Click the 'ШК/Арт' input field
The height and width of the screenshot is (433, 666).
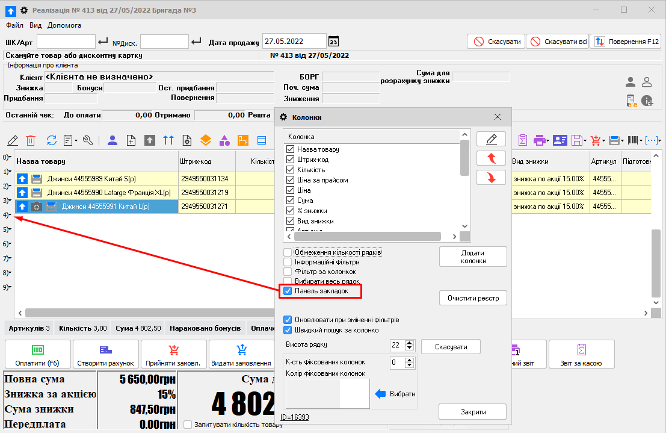[x=66, y=42]
